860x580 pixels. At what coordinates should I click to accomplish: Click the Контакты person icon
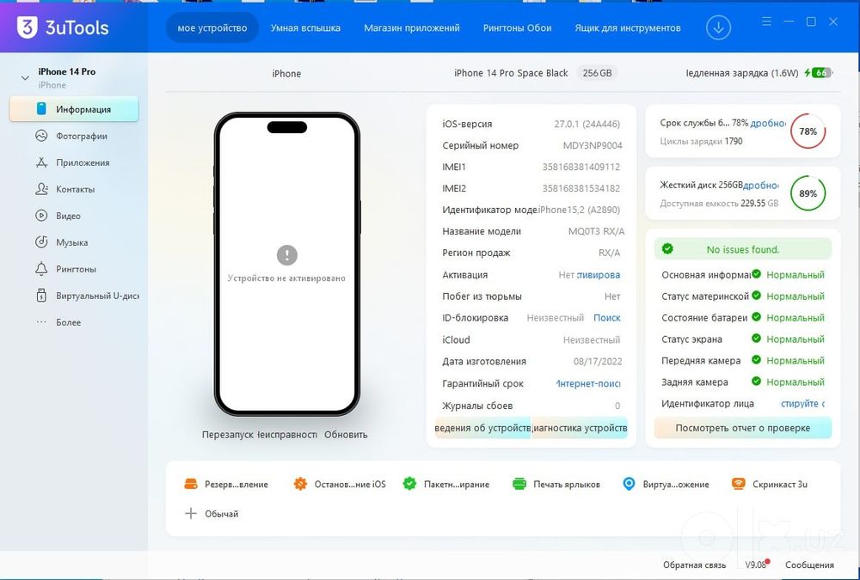pyautogui.click(x=41, y=188)
